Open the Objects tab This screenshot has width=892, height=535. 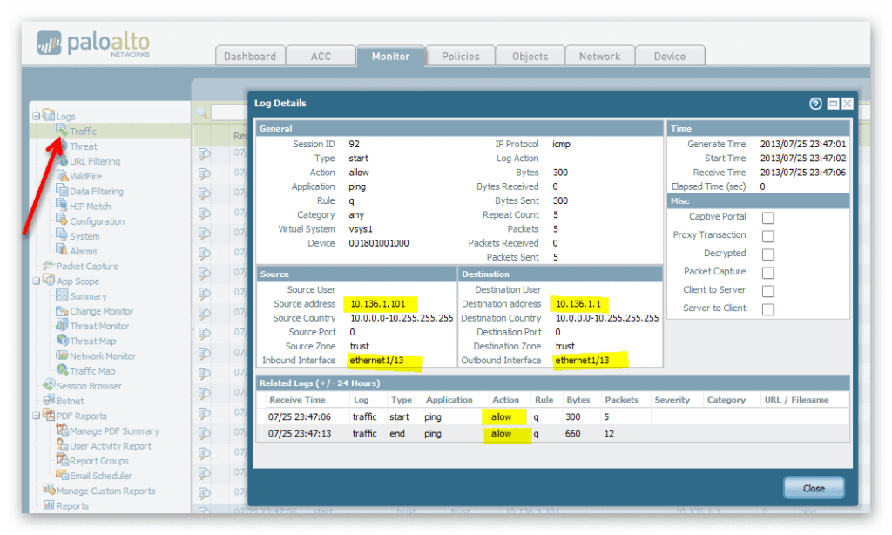530,57
